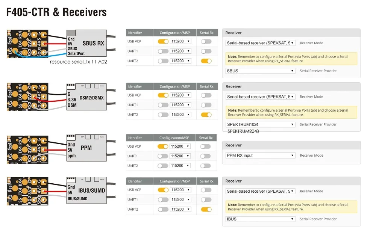Select the SPEKTRUM2048 option text
This screenshot has width=376, height=231.
click(x=243, y=131)
